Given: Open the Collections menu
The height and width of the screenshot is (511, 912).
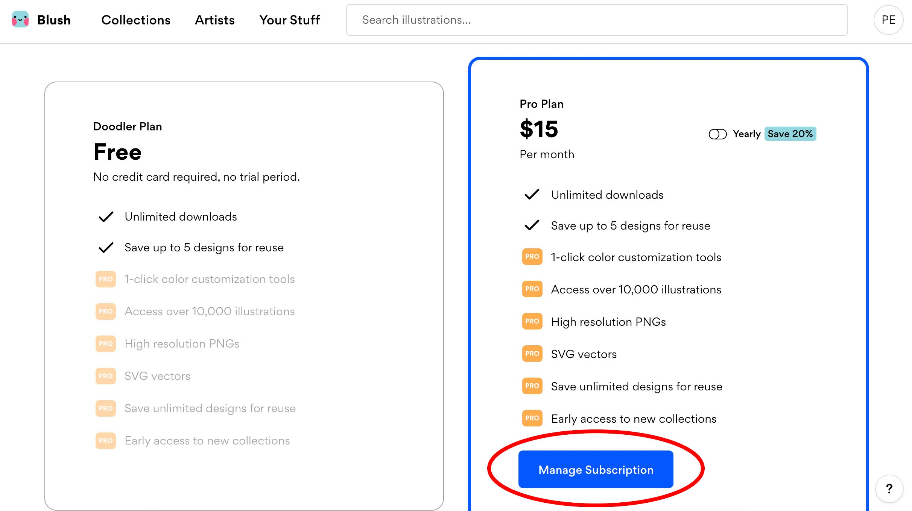Looking at the screenshot, I should coord(135,20).
